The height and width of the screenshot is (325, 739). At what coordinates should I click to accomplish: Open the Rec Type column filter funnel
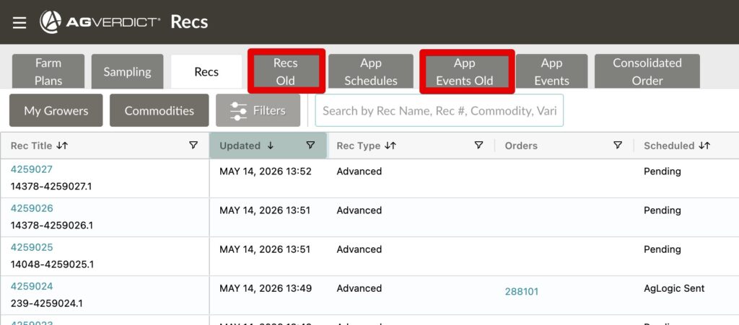coord(478,146)
